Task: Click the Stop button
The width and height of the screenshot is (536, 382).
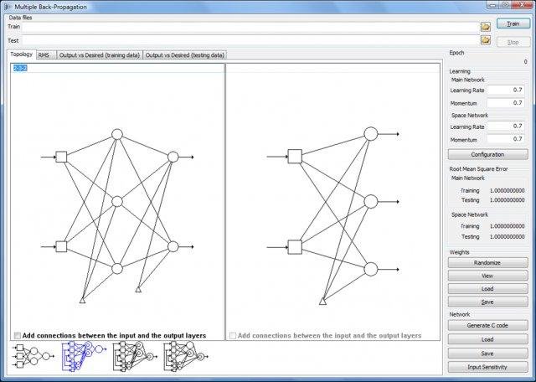Action: pyautogui.click(x=513, y=42)
